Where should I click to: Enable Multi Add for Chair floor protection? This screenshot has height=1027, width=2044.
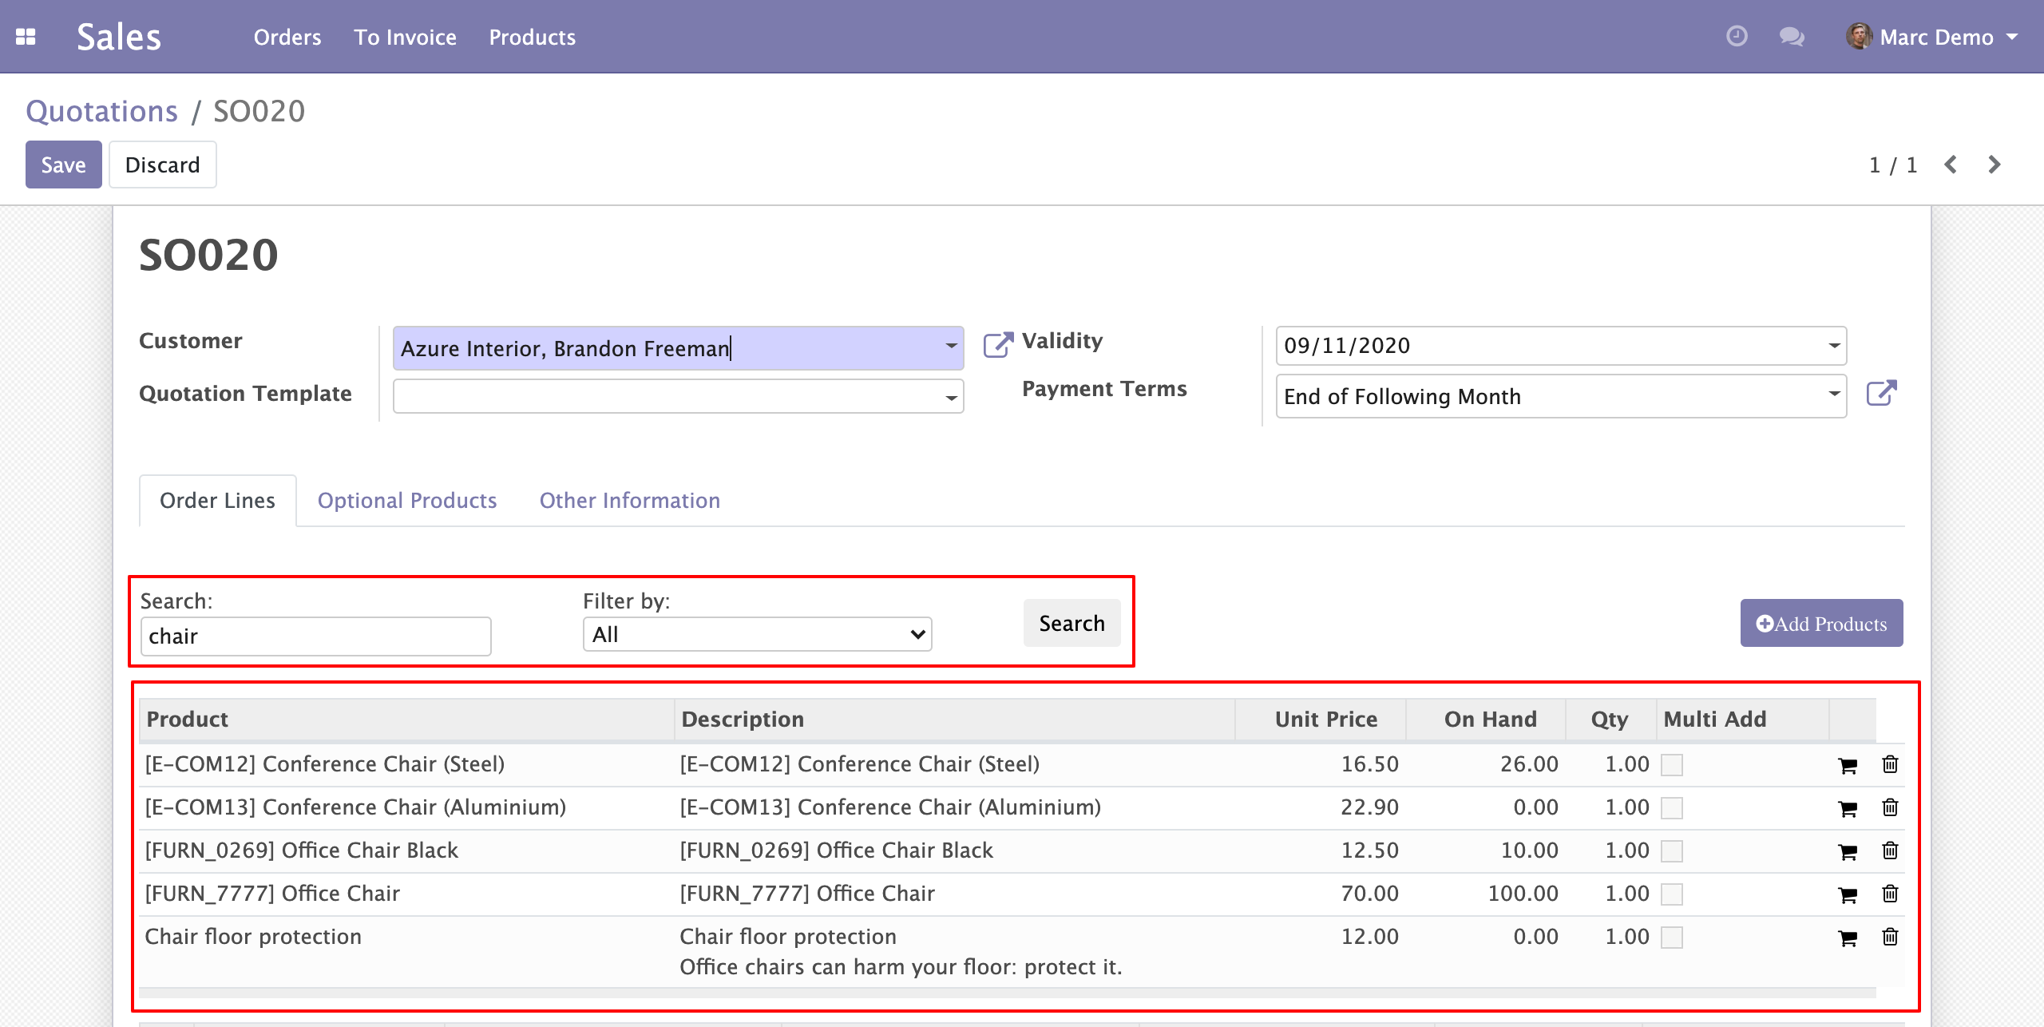coord(1672,938)
